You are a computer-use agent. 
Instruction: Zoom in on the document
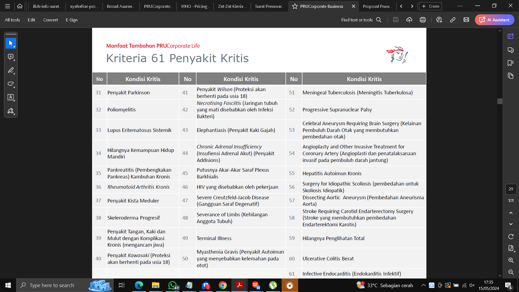(x=511, y=260)
